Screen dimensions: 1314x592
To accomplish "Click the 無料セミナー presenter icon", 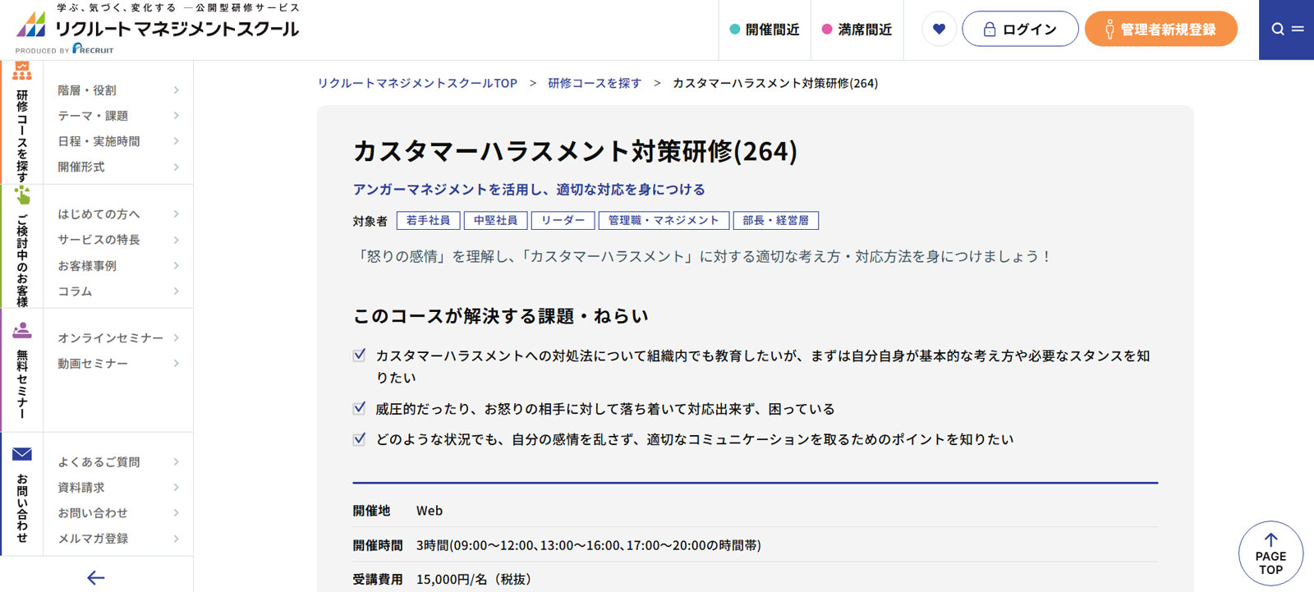I will click(x=22, y=330).
